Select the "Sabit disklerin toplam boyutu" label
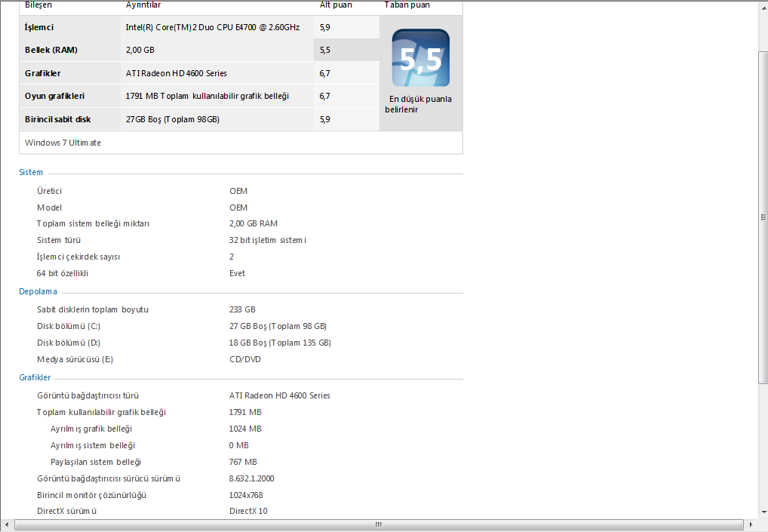The height and width of the screenshot is (532, 768). coord(93,309)
